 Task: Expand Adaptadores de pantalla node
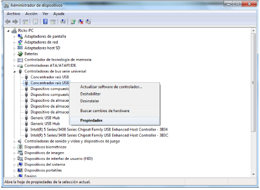click(14, 36)
